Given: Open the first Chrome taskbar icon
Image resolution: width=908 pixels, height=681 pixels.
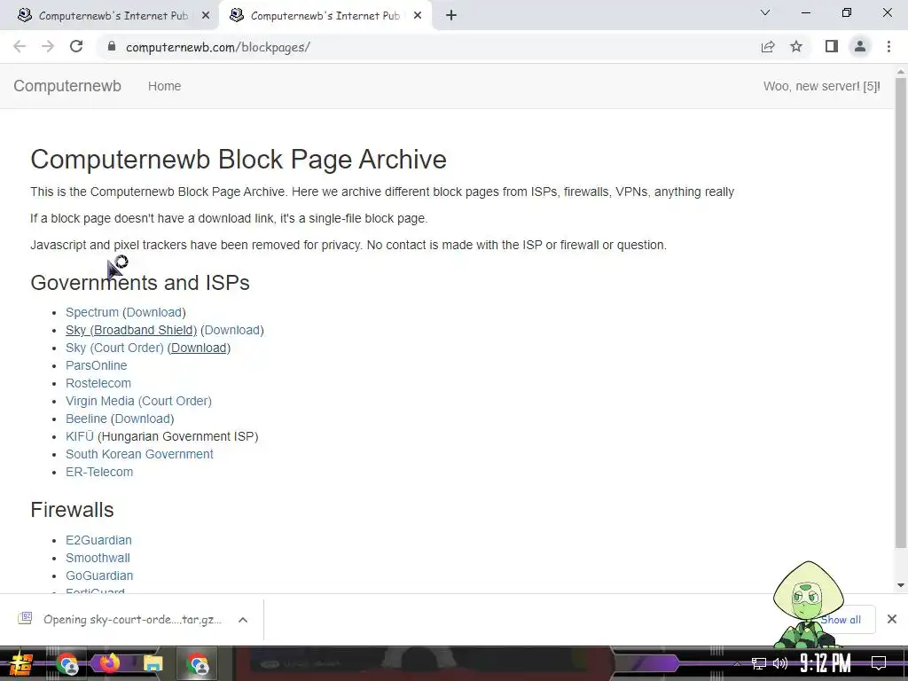Looking at the screenshot, I should (67, 663).
